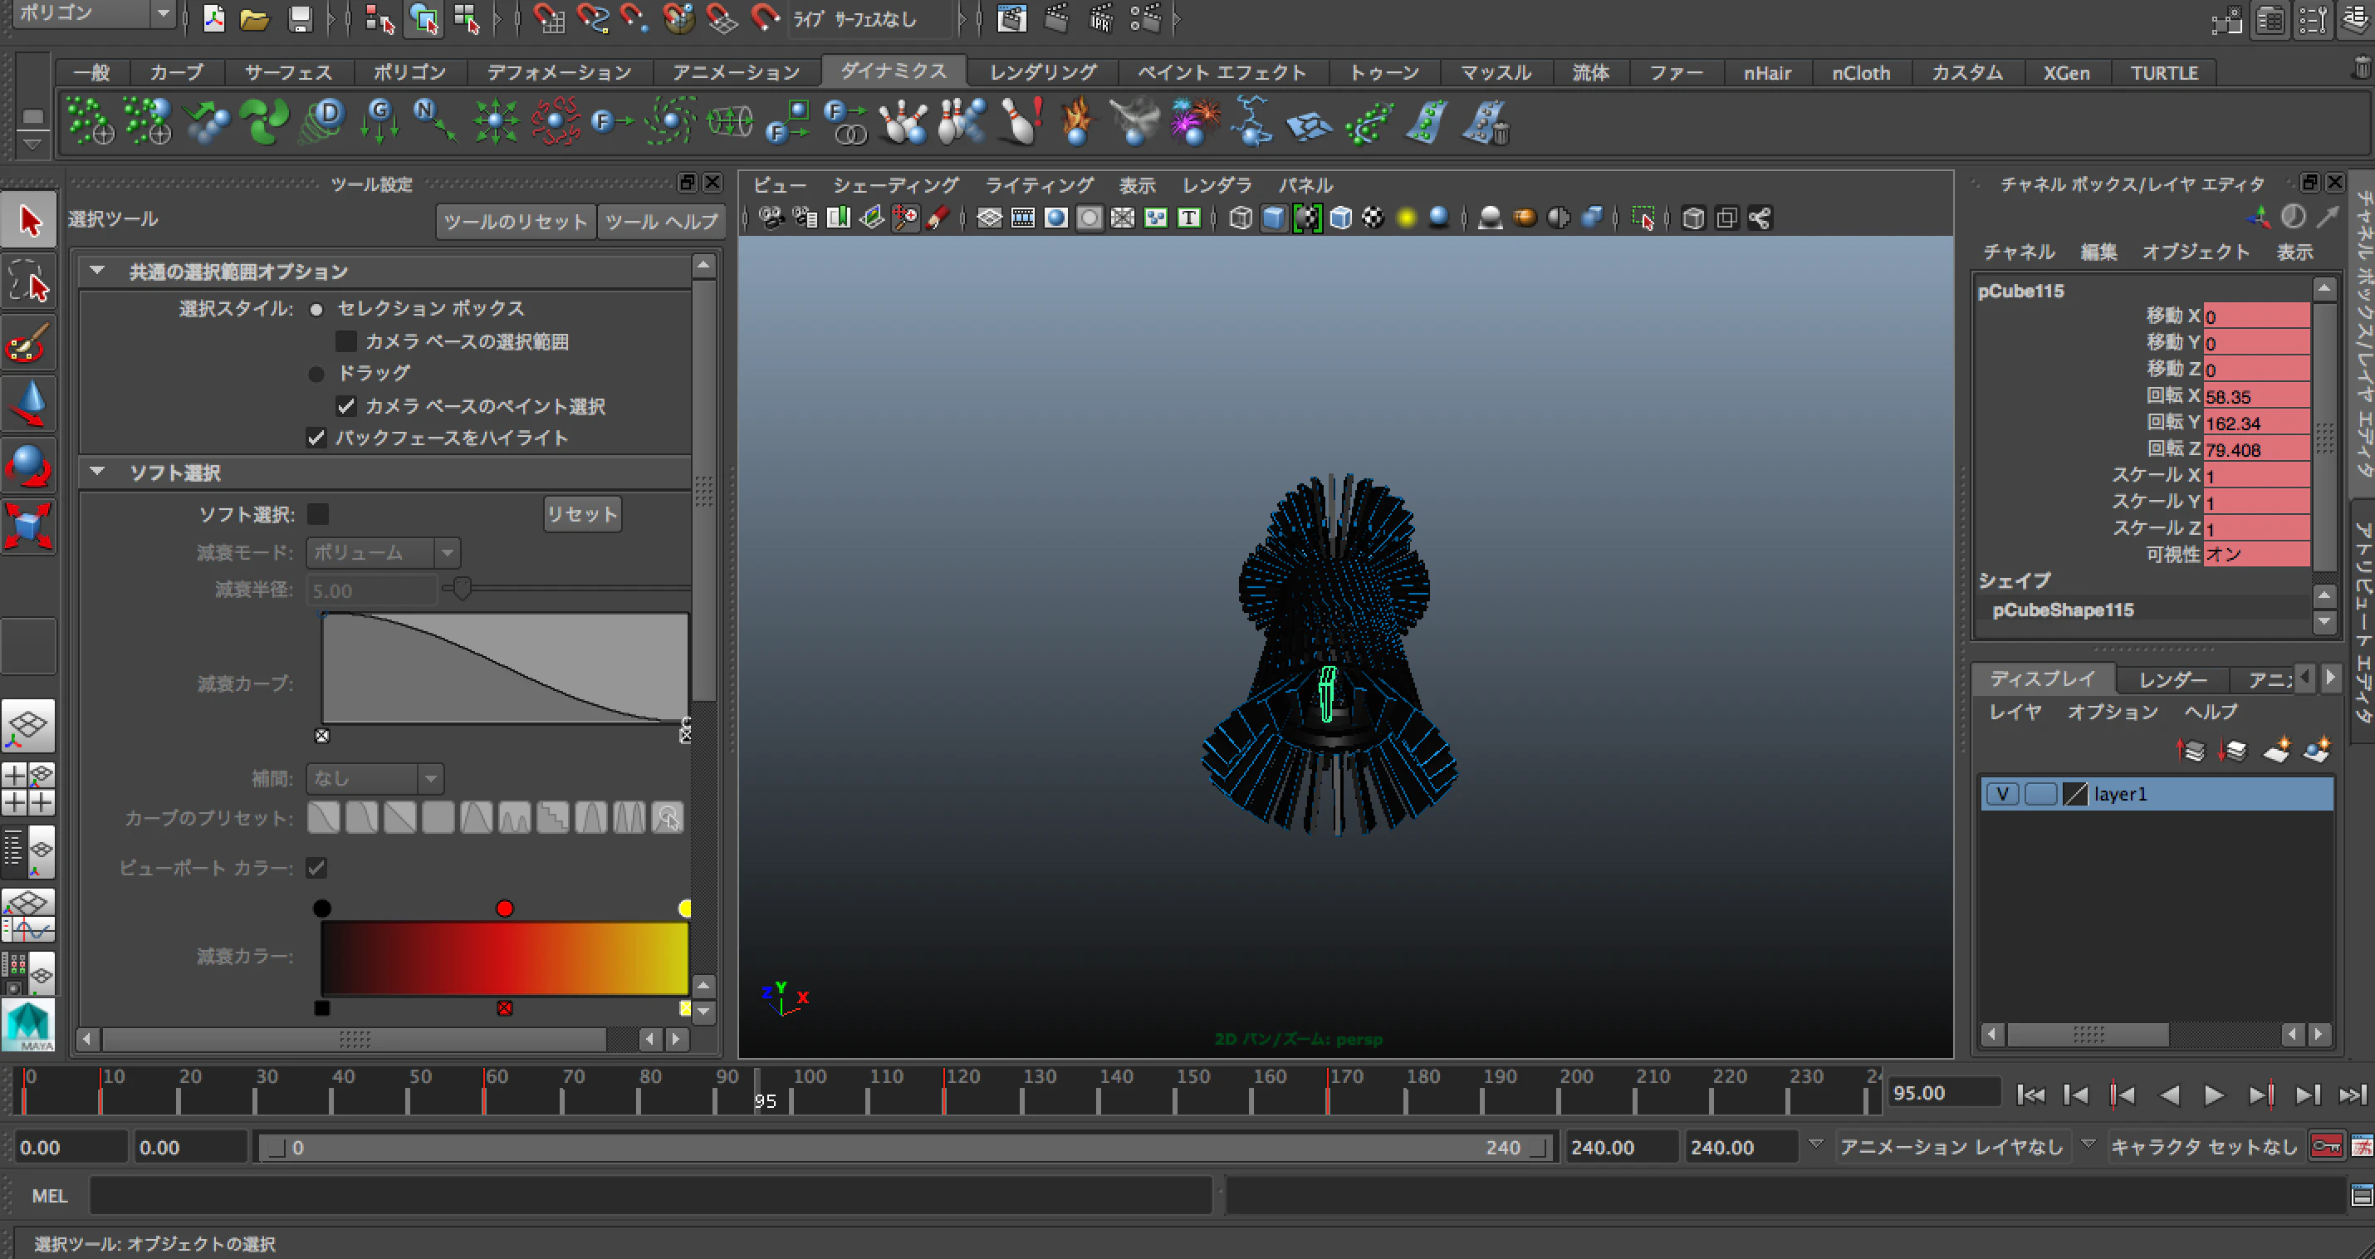Open the シェーディング viewport menu
This screenshot has width=2375, height=1259.
point(896,185)
